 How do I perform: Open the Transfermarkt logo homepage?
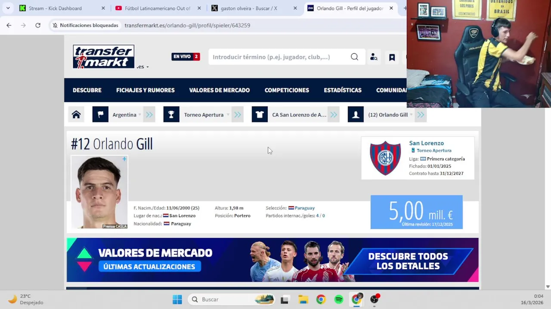click(103, 57)
